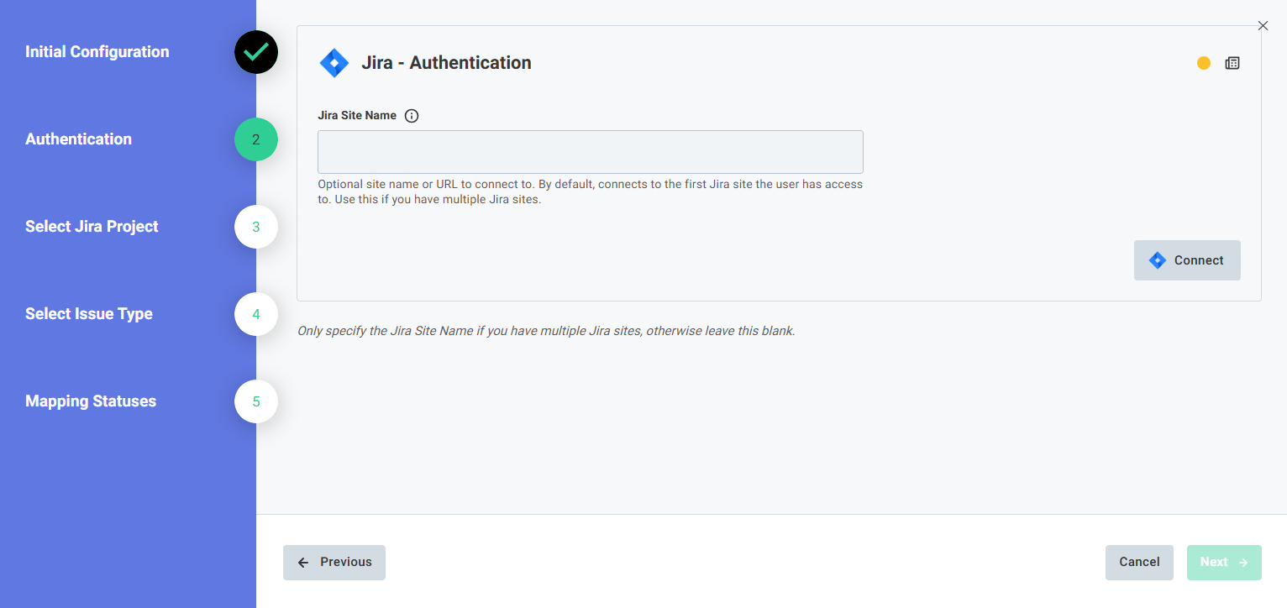Click the Connect button
This screenshot has height=608, width=1287.
[x=1187, y=260]
